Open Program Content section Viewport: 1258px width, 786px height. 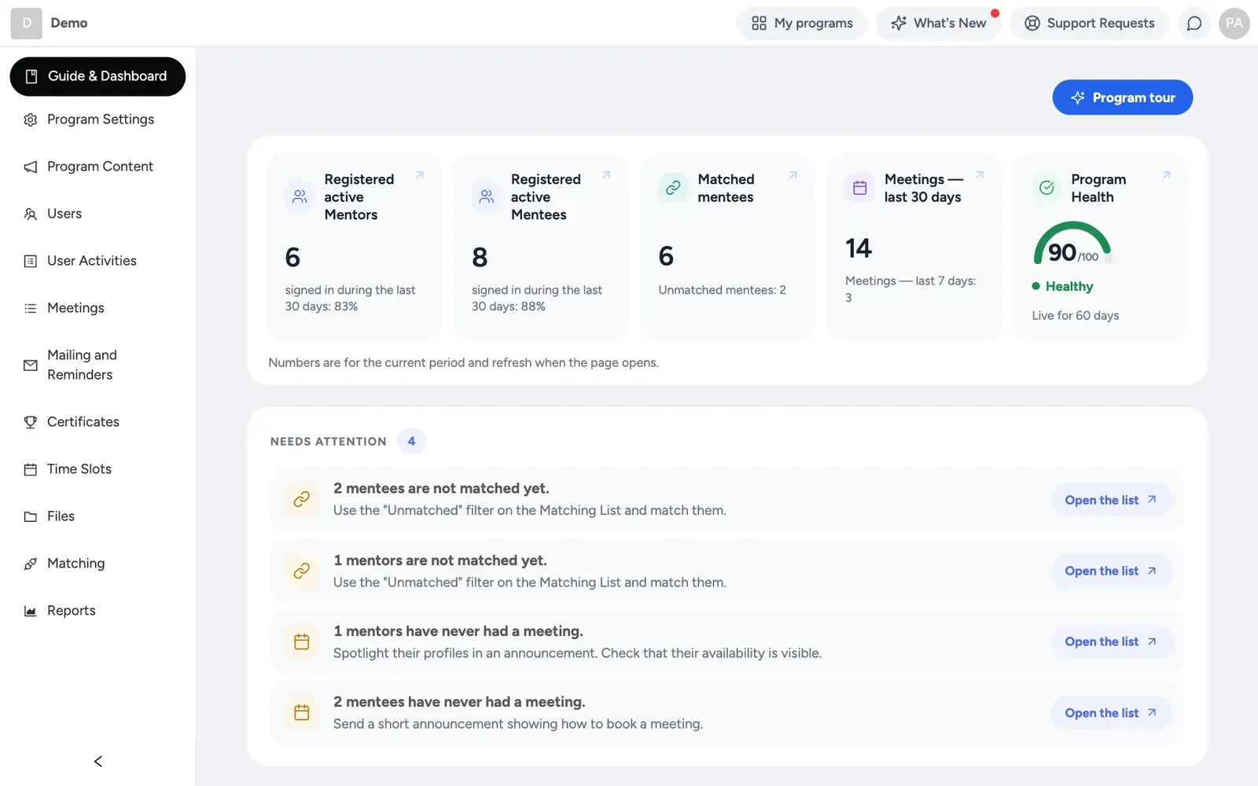(x=97, y=167)
